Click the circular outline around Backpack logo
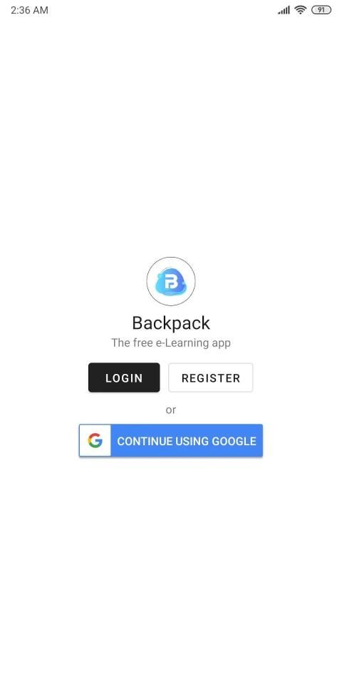The image size is (342, 685). (171, 281)
